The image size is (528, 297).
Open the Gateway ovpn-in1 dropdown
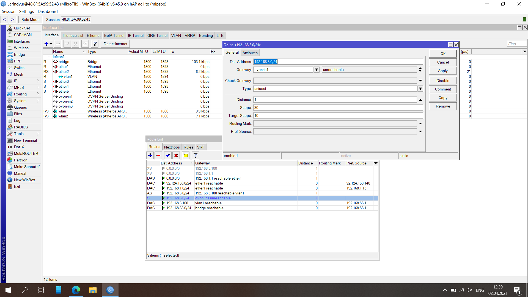click(x=317, y=70)
